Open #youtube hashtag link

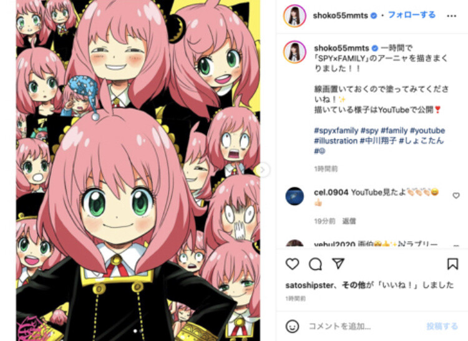tap(427, 131)
